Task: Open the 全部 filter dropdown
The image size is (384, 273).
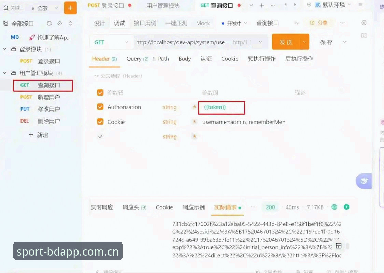Action: click(x=45, y=8)
